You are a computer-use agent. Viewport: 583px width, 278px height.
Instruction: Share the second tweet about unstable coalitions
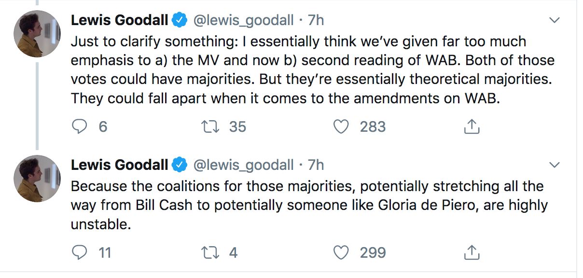(471, 252)
